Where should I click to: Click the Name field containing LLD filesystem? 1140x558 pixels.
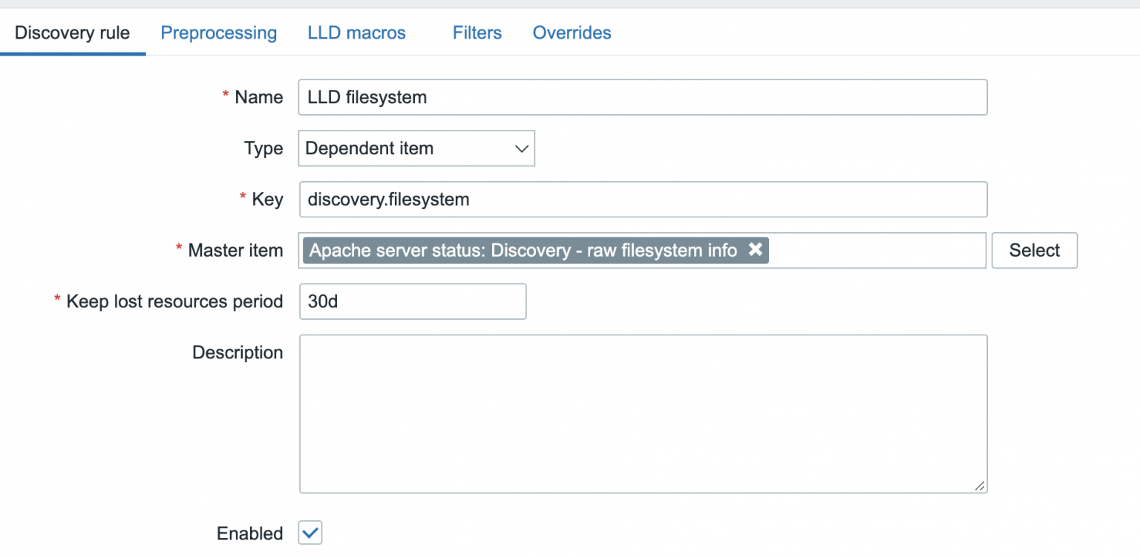(x=643, y=96)
